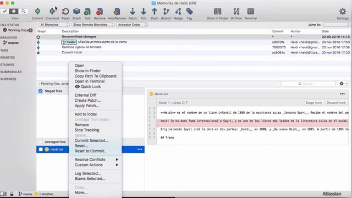
Task: Click the diff Search field
Action: point(308,84)
